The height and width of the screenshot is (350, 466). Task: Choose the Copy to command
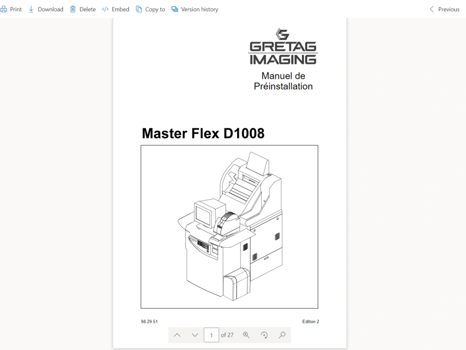coord(151,9)
